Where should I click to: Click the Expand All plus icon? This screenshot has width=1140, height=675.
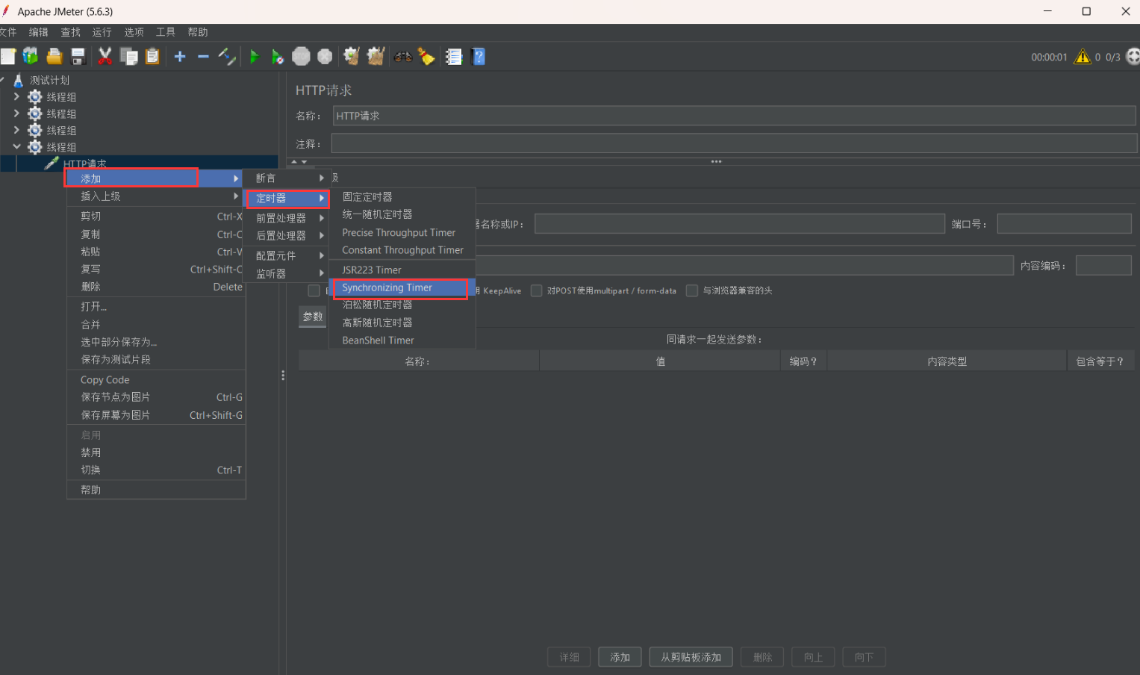point(180,56)
